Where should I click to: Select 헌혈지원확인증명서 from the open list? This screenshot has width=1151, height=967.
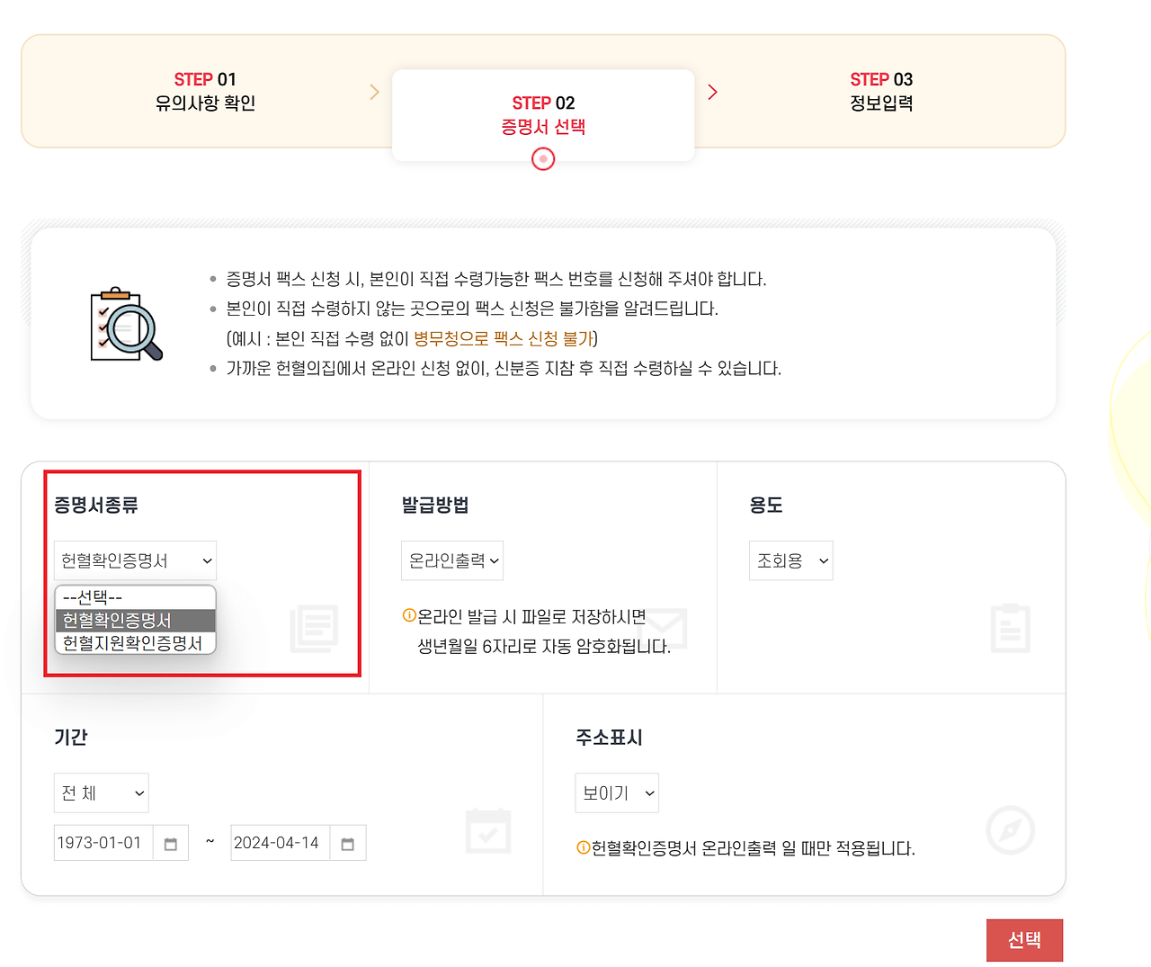pyautogui.click(x=135, y=644)
